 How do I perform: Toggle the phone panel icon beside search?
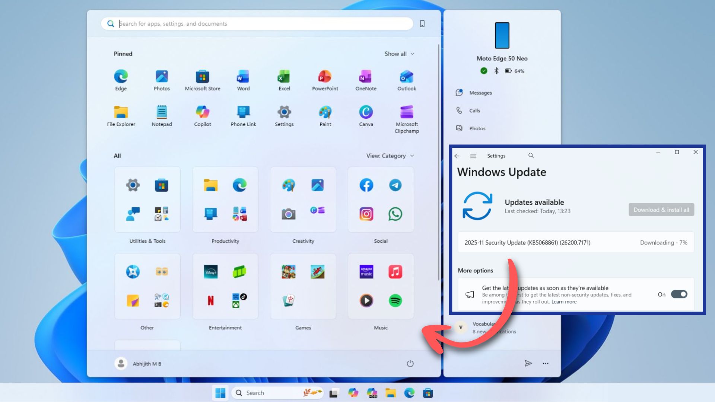coord(422,24)
